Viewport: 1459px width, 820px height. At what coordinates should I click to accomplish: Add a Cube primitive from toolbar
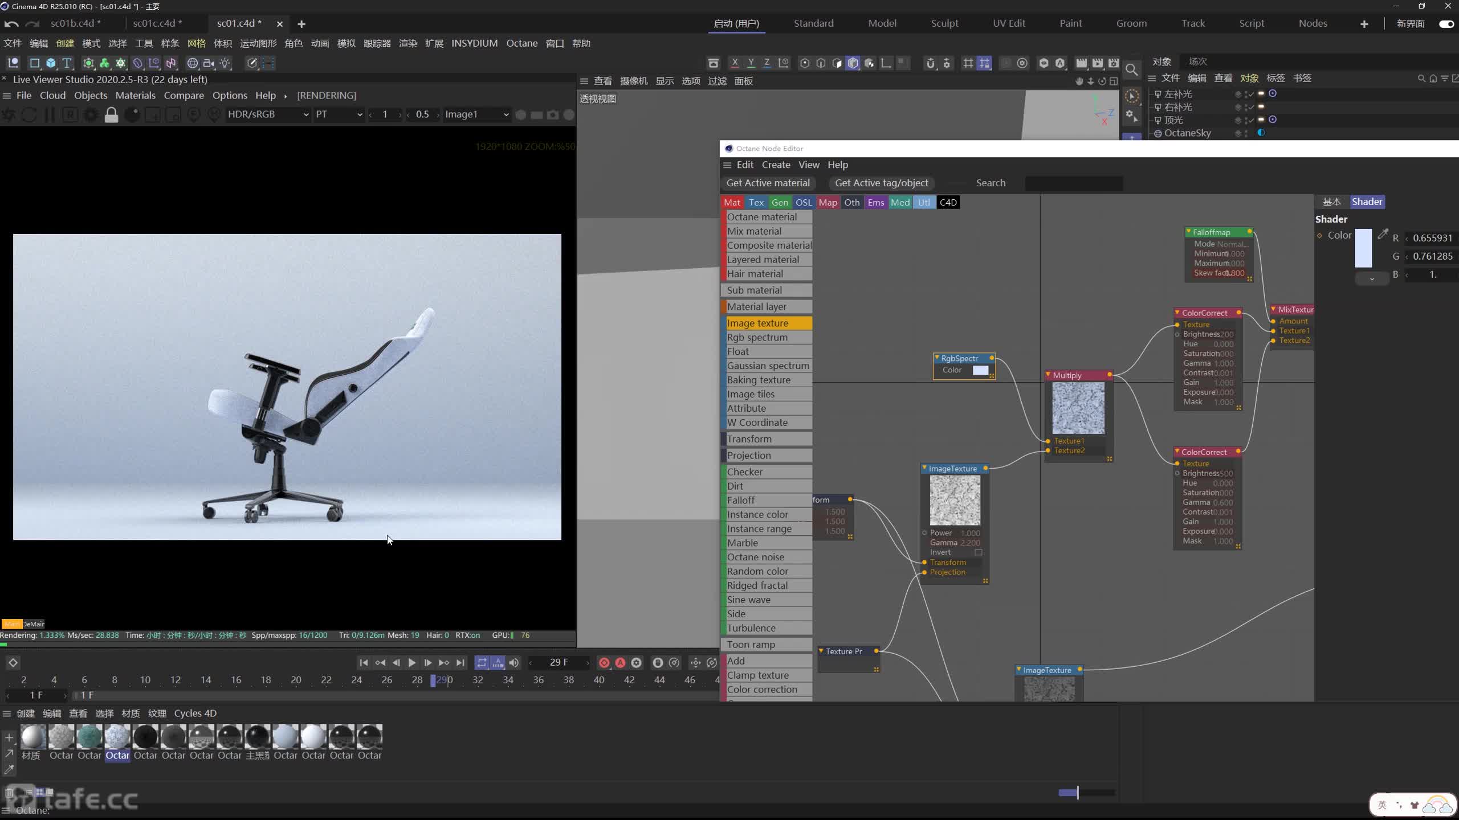(x=51, y=63)
